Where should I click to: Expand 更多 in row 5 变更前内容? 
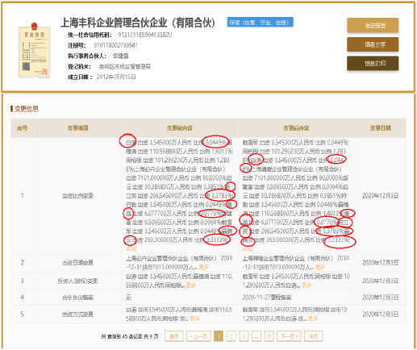(x=194, y=319)
